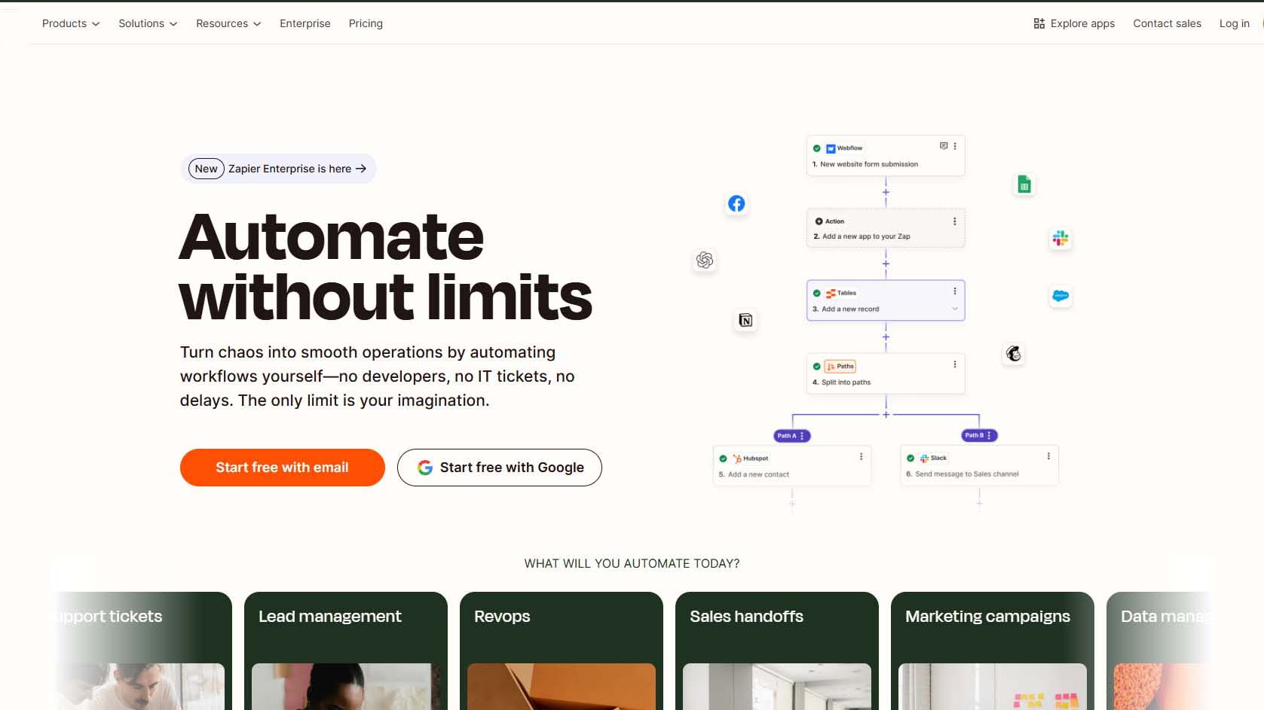
Task: Click the Notion app icon
Action: [x=745, y=321]
